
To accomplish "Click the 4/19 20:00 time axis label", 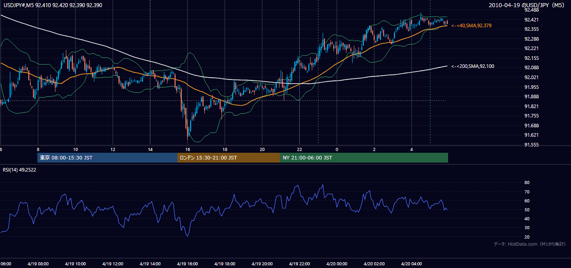I will click(x=262, y=264).
